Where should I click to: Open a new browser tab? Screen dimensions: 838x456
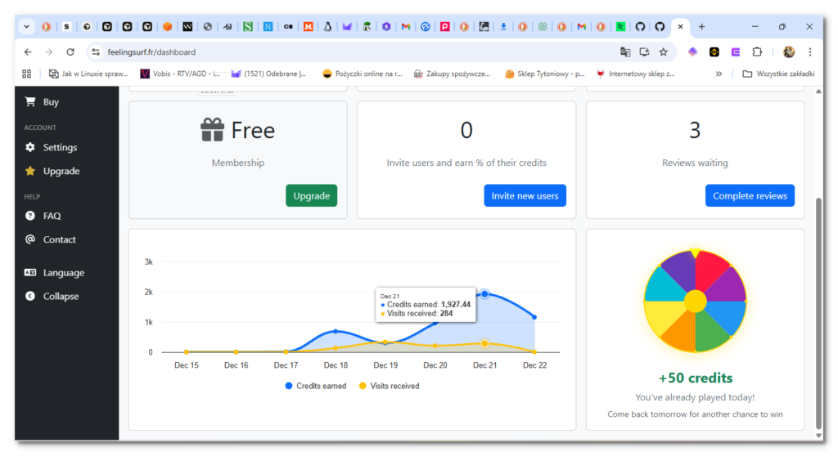701,27
